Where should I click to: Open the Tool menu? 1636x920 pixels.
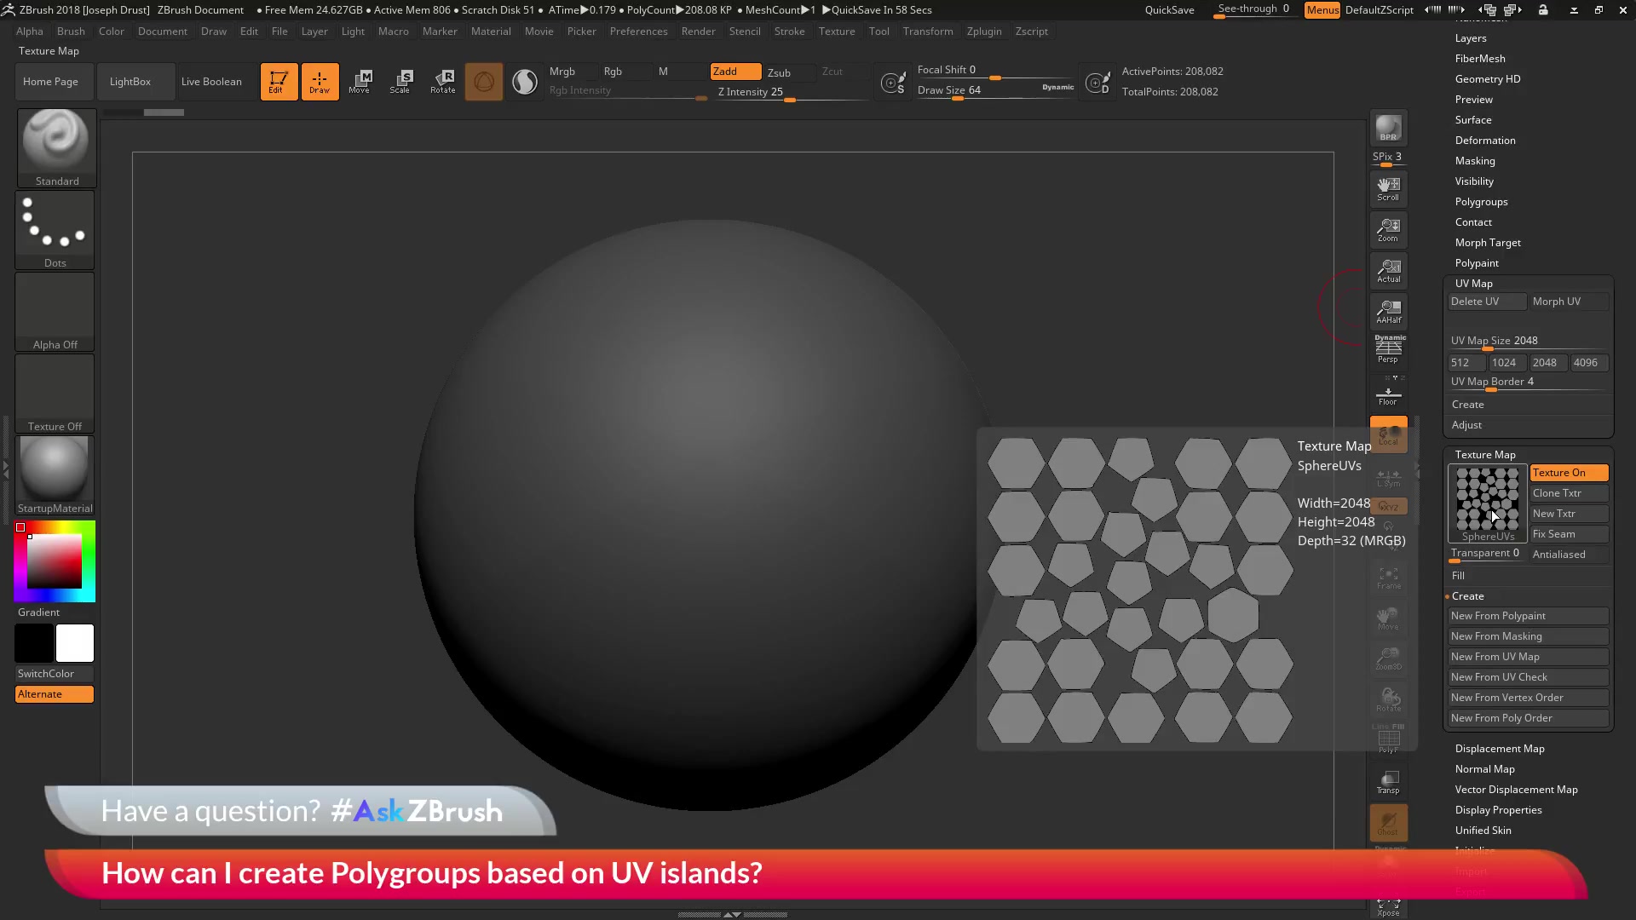coord(878,31)
